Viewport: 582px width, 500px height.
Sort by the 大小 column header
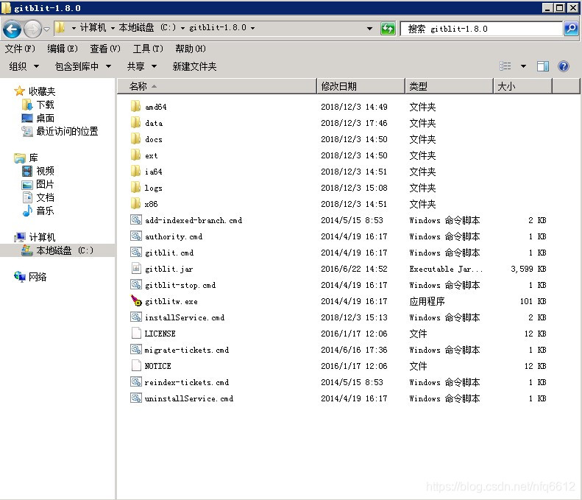(522, 86)
